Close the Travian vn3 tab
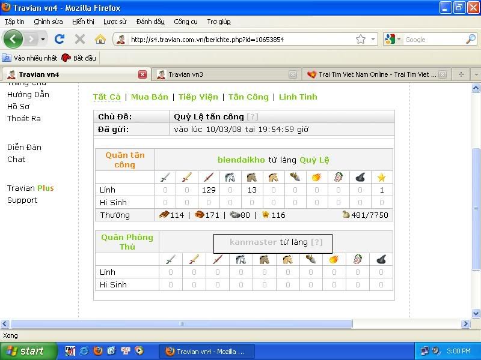This screenshot has height=360, width=481. click(x=293, y=74)
